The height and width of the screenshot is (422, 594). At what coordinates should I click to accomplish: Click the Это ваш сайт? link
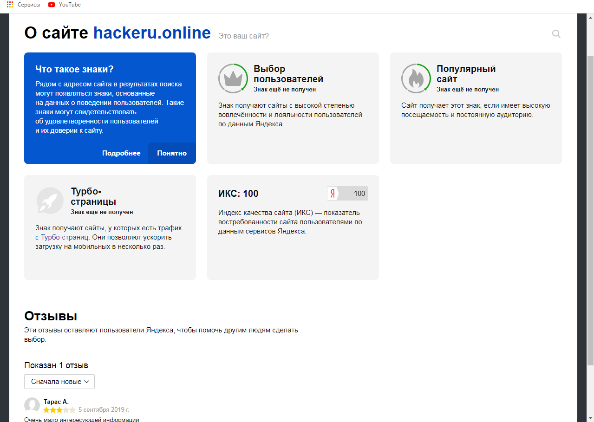point(243,36)
